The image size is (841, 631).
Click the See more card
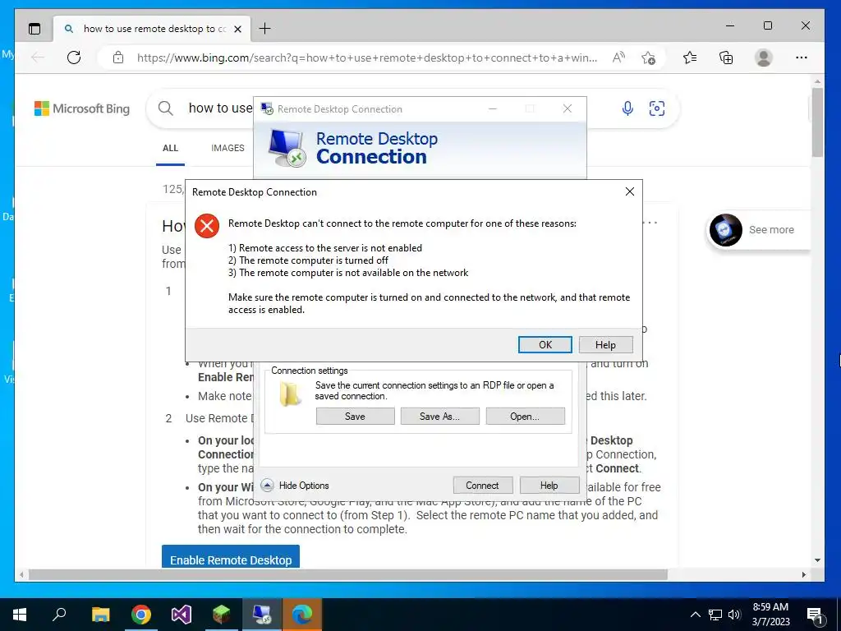(759, 230)
